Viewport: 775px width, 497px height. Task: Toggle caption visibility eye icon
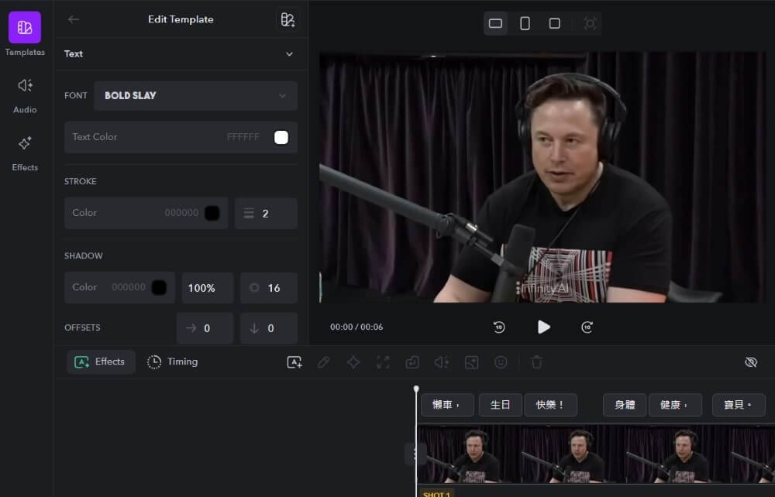point(750,362)
